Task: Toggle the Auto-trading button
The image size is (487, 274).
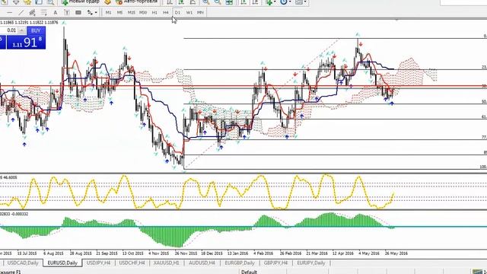Action: click(137, 2)
